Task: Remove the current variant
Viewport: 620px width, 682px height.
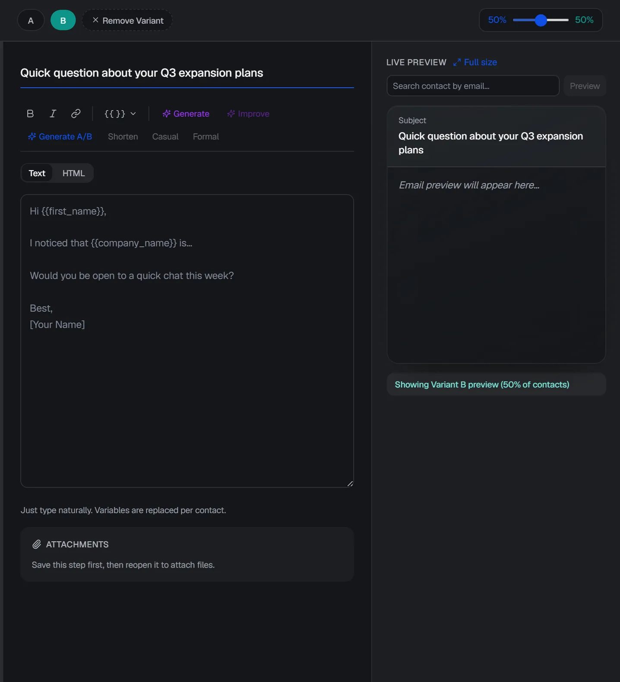Action: pos(127,20)
